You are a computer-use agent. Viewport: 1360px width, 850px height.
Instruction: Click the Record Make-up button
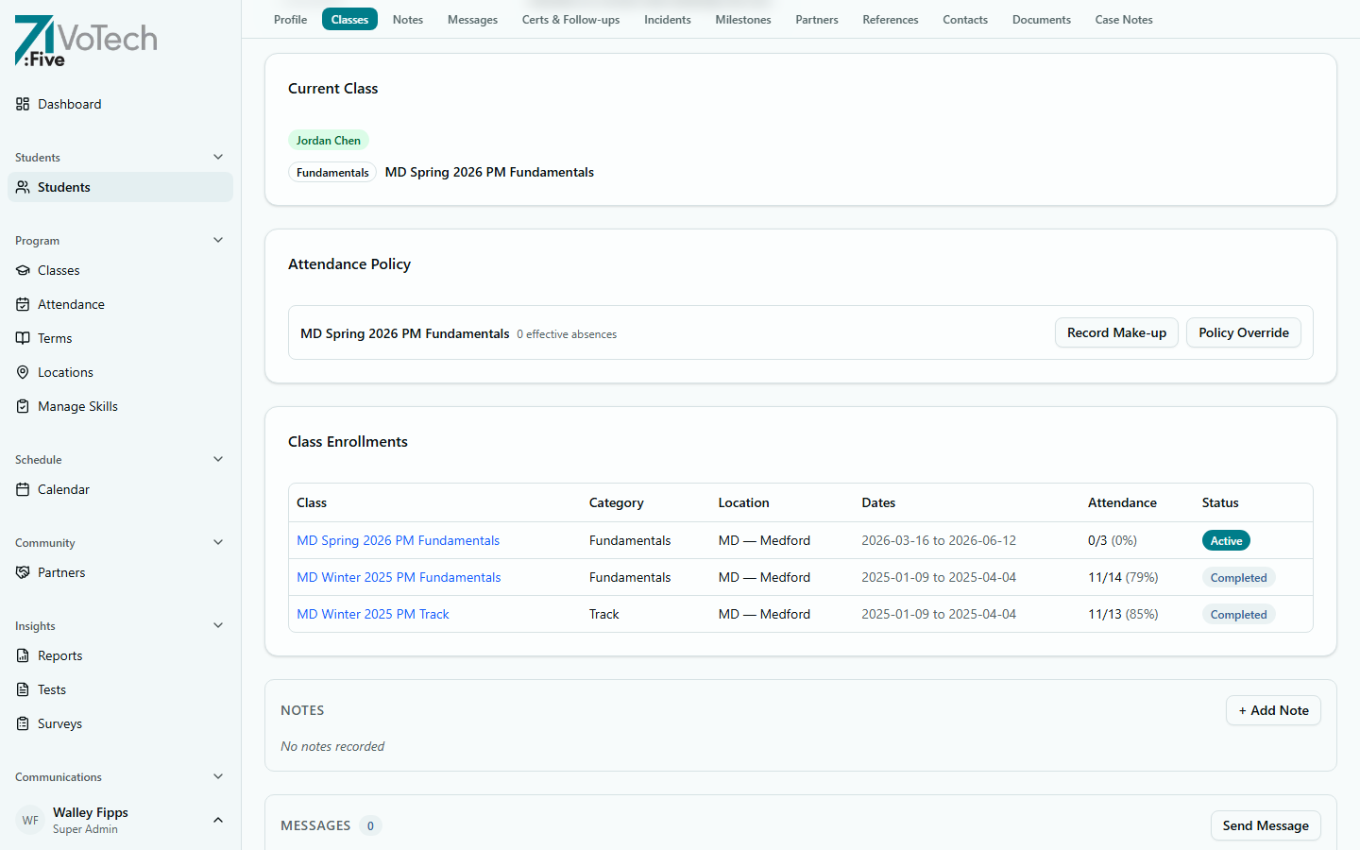pos(1116,332)
